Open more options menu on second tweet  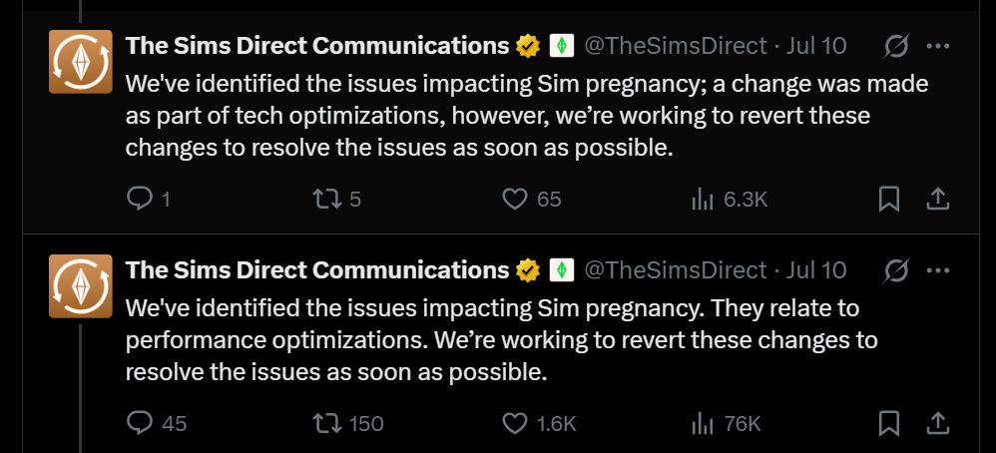point(937,270)
